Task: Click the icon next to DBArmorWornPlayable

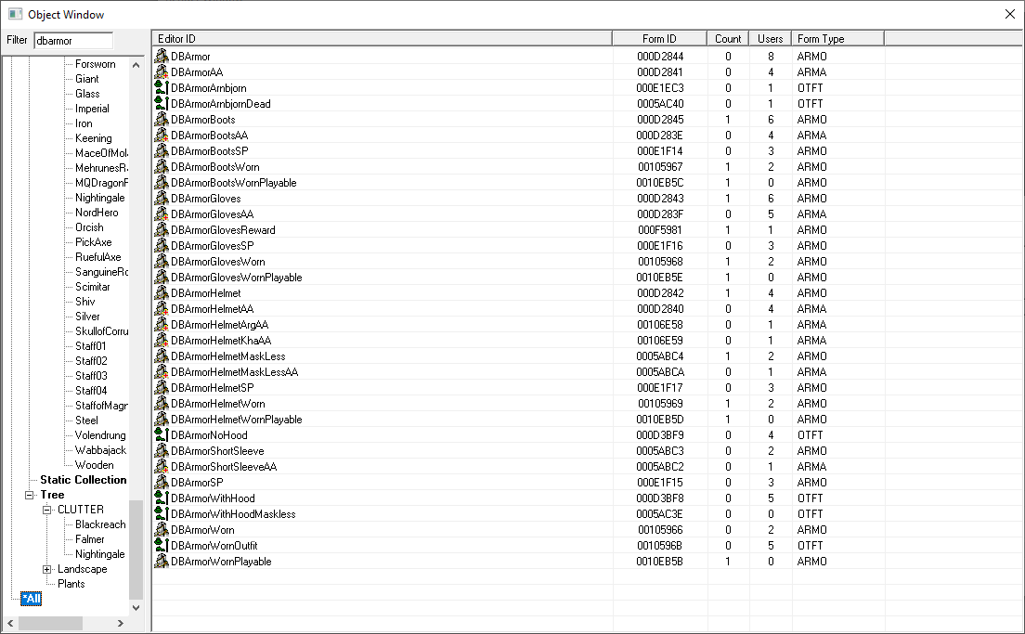Action: click(x=162, y=561)
